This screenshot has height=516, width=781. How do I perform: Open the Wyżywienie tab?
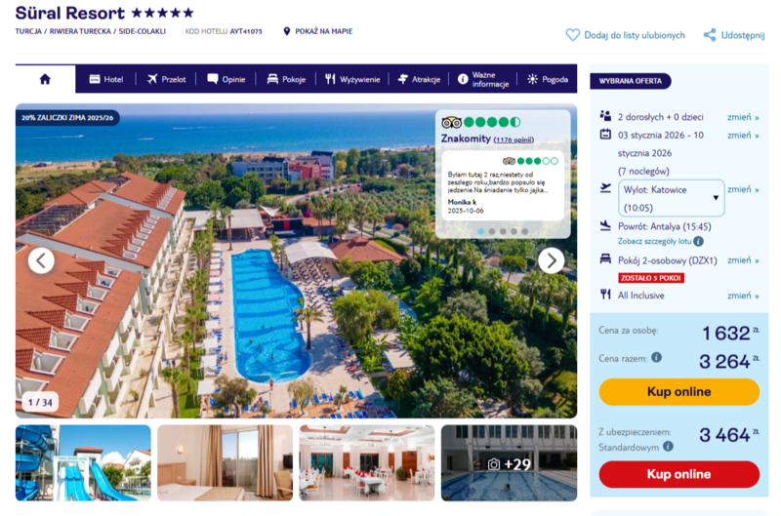pos(352,79)
